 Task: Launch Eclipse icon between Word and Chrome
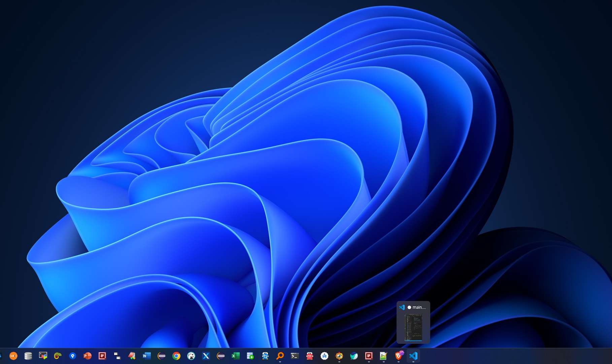pos(162,356)
